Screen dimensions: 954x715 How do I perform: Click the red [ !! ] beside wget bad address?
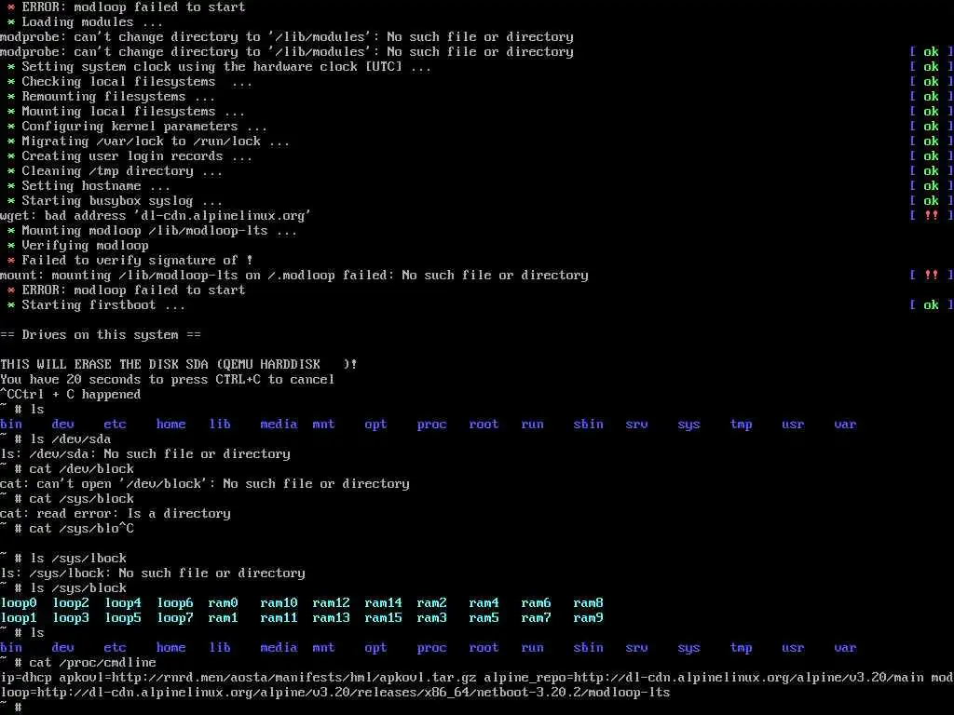click(932, 216)
